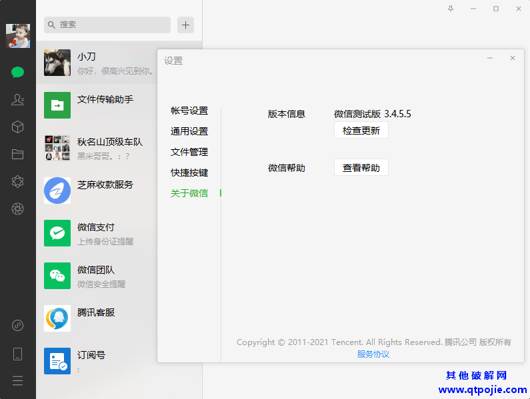Click the 订阅号 blue document icon

57,361
